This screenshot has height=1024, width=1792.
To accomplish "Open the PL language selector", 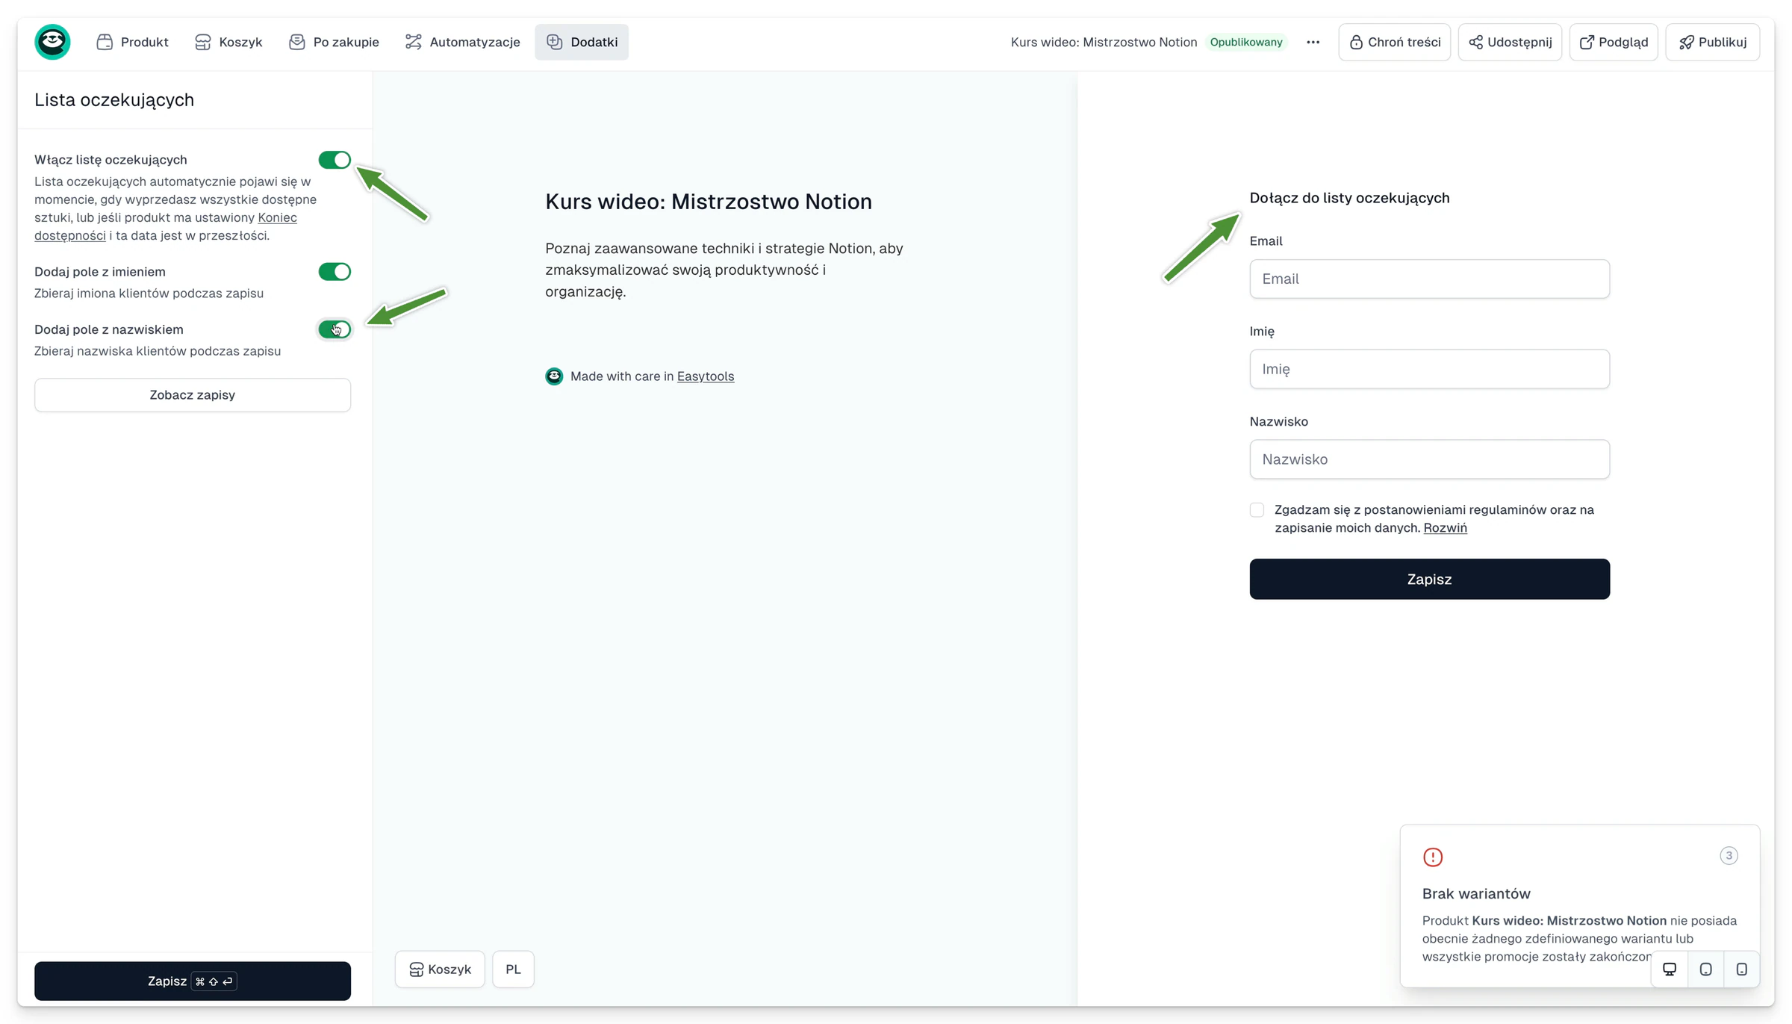I will coord(513,969).
